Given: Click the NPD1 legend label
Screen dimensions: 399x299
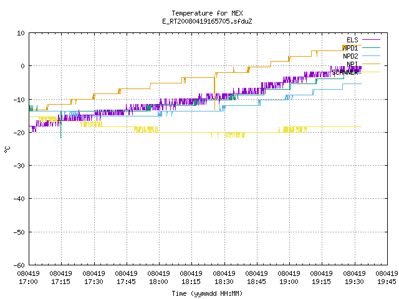Looking at the screenshot, I should click(350, 48).
